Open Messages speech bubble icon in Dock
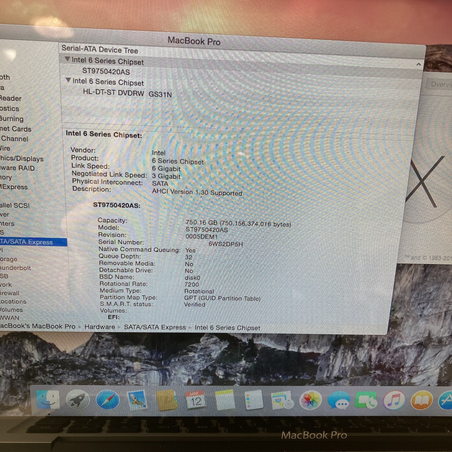The height and width of the screenshot is (452, 452). (x=339, y=400)
